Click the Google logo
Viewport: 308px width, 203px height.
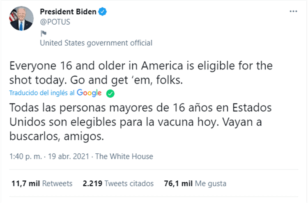point(89,93)
